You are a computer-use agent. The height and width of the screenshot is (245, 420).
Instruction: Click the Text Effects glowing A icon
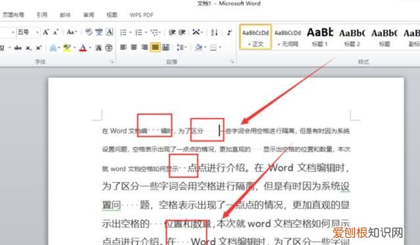pyautogui.click(x=53, y=48)
